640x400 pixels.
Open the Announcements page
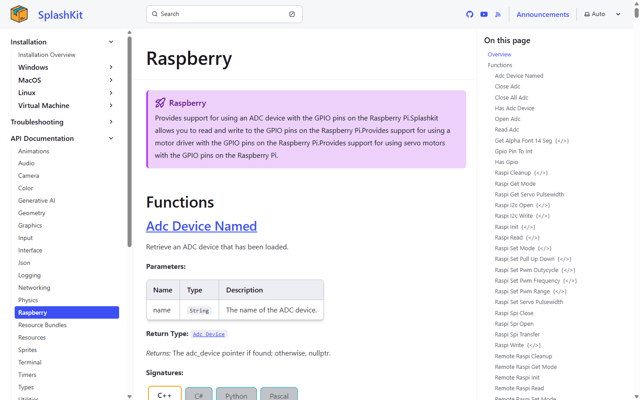[543, 14]
